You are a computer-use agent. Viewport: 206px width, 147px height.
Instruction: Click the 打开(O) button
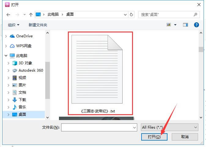click(x=154, y=137)
